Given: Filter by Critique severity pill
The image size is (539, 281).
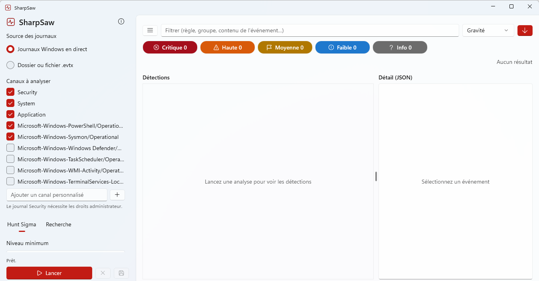Looking at the screenshot, I should point(170,47).
